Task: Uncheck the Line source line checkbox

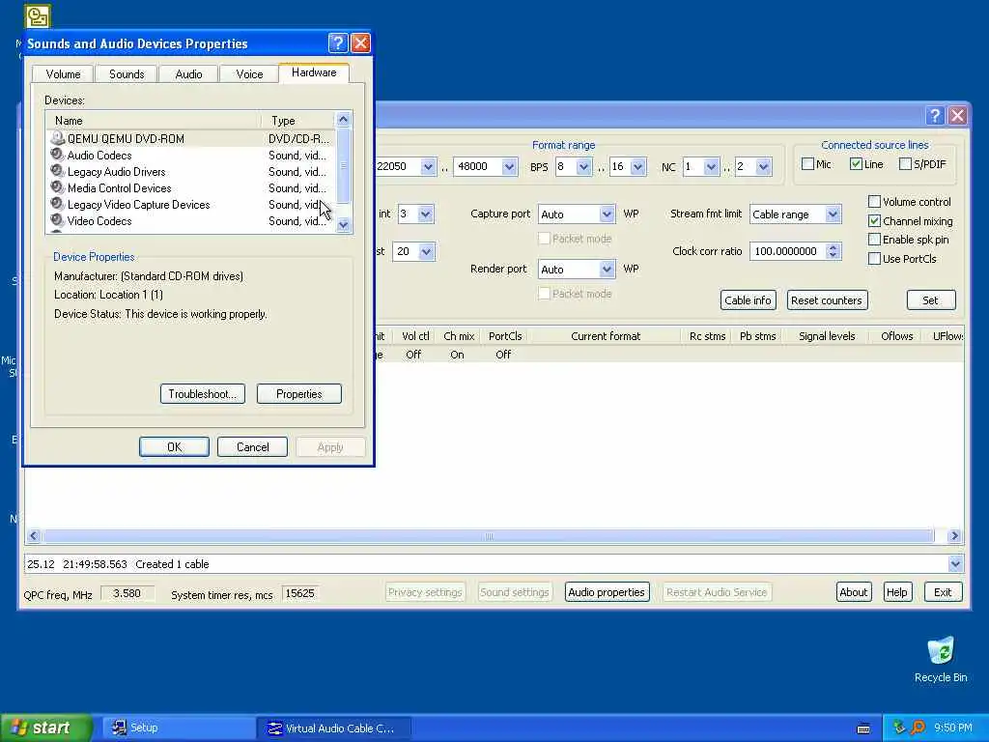Action: coord(856,164)
